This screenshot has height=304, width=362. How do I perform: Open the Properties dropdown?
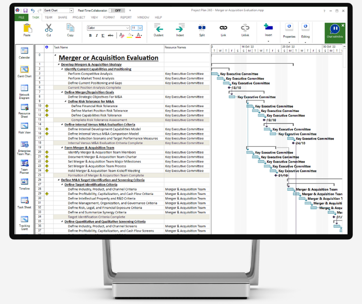[289, 42]
